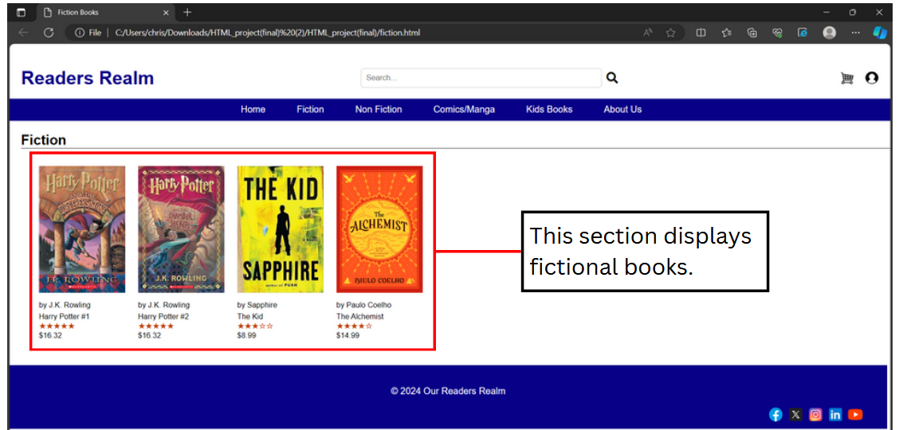Open Kids Books in navigation bar
903x430 pixels.
click(549, 109)
